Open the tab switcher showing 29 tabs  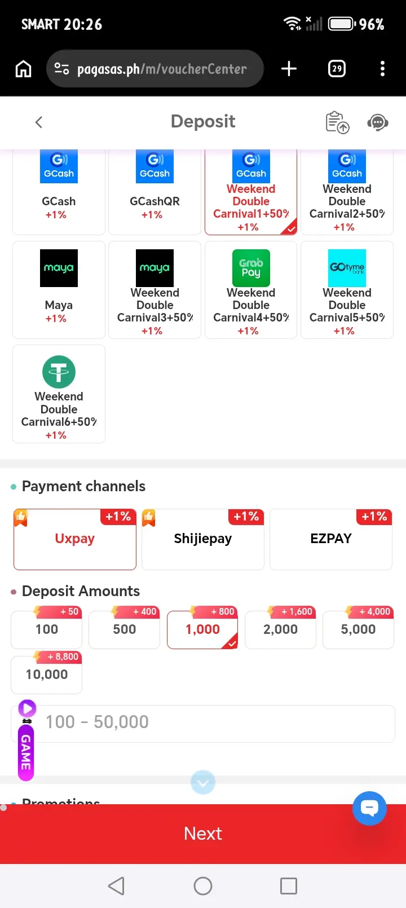tap(337, 69)
